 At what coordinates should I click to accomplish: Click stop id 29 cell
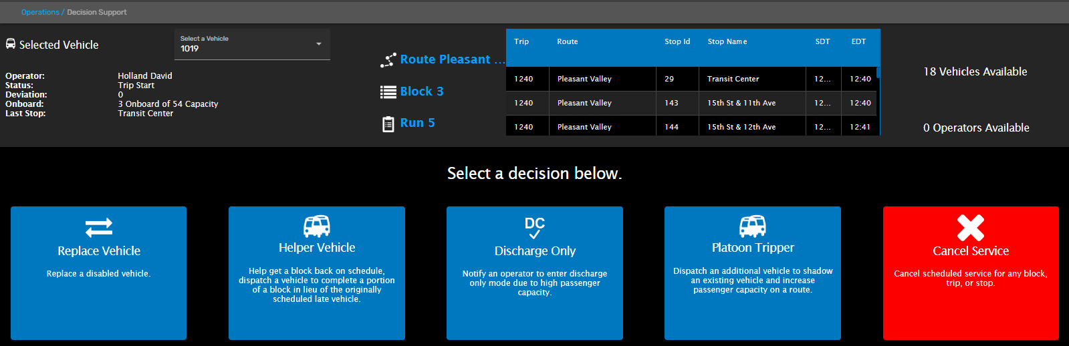pos(677,79)
